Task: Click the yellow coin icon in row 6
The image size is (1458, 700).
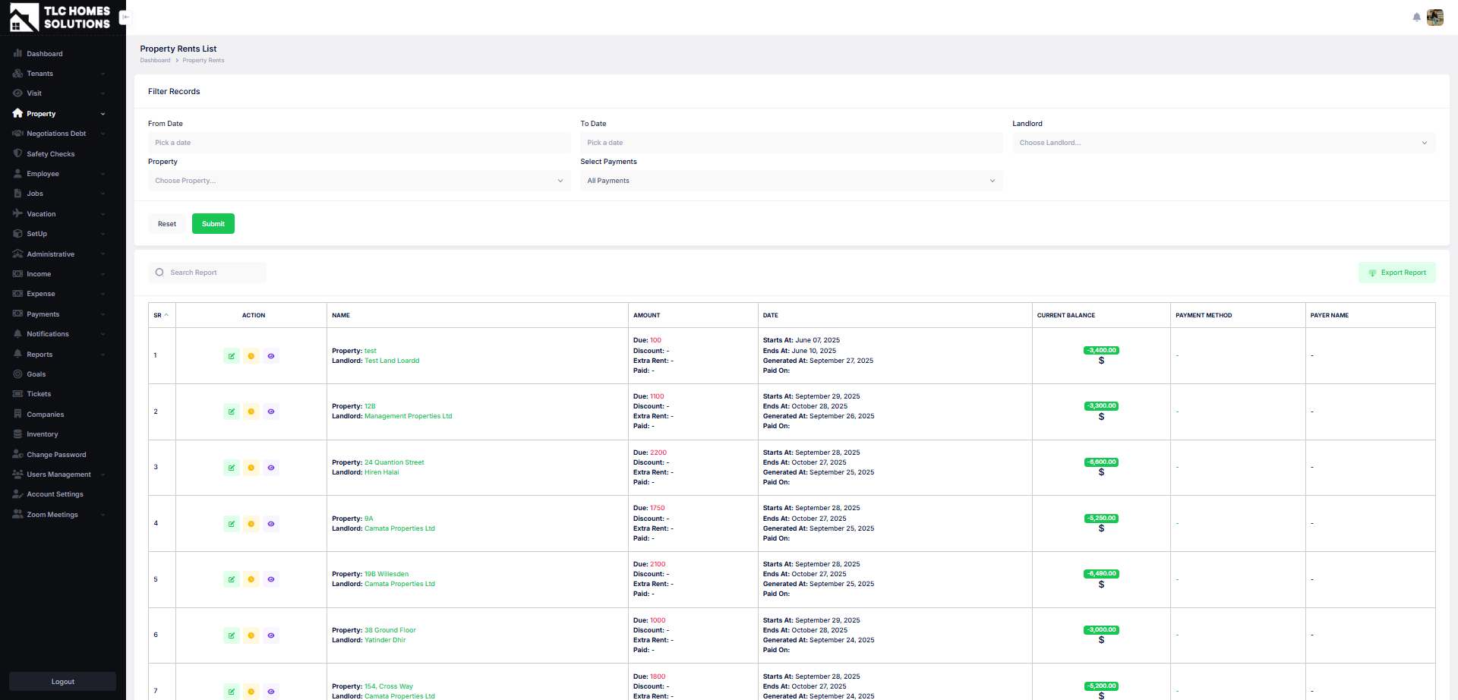Action: pos(251,635)
